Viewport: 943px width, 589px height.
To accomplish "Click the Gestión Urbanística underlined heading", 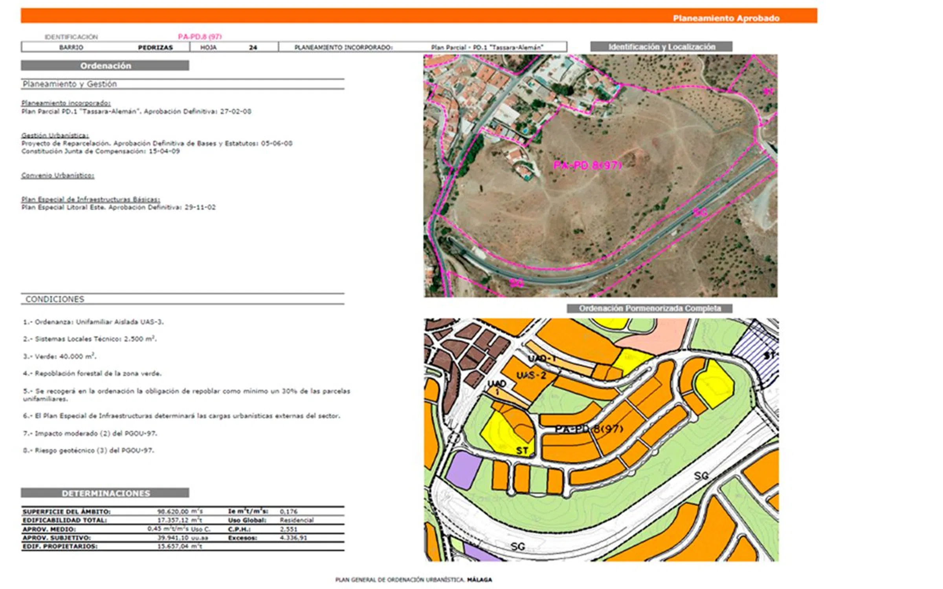I will (55, 135).
